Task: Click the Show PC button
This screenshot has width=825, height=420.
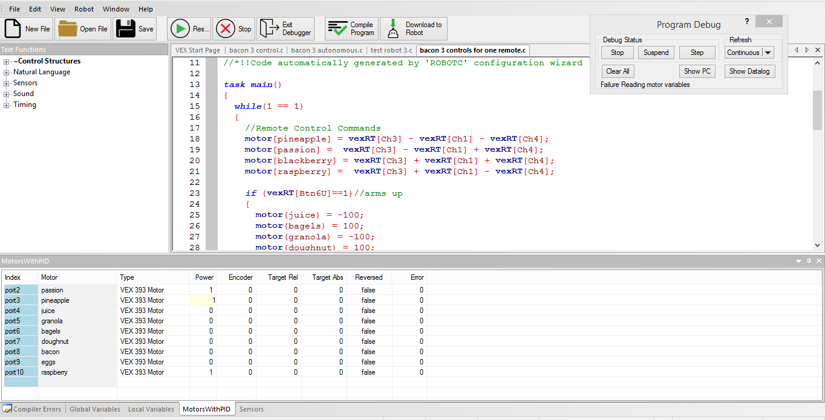Action: click(697, 71)
